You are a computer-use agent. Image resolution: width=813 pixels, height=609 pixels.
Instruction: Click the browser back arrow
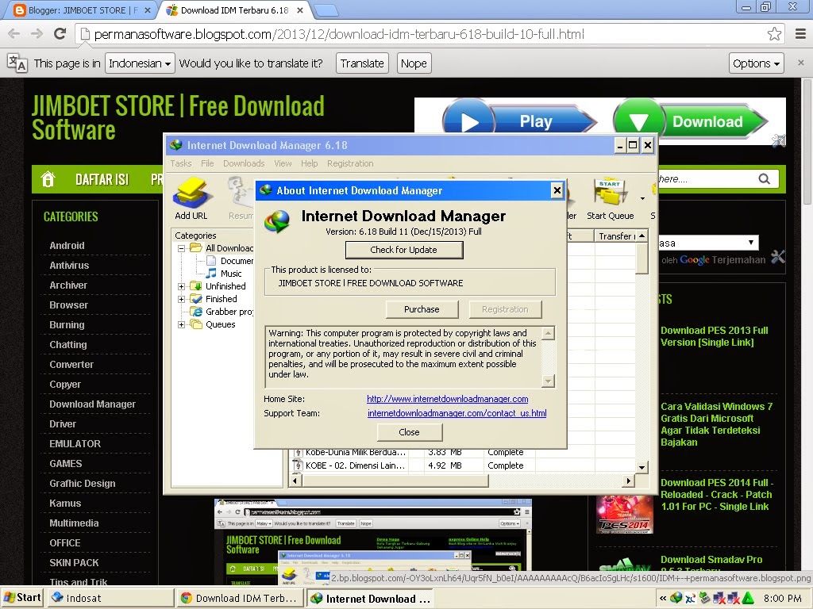pyautogui.click(x=14, y=34)
